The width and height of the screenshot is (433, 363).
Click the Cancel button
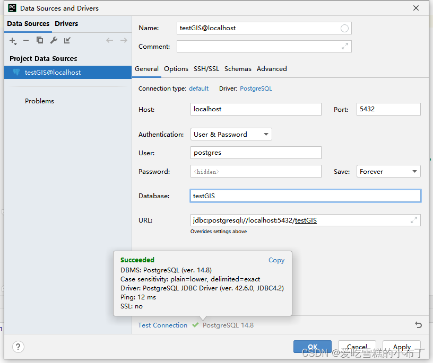357,347
